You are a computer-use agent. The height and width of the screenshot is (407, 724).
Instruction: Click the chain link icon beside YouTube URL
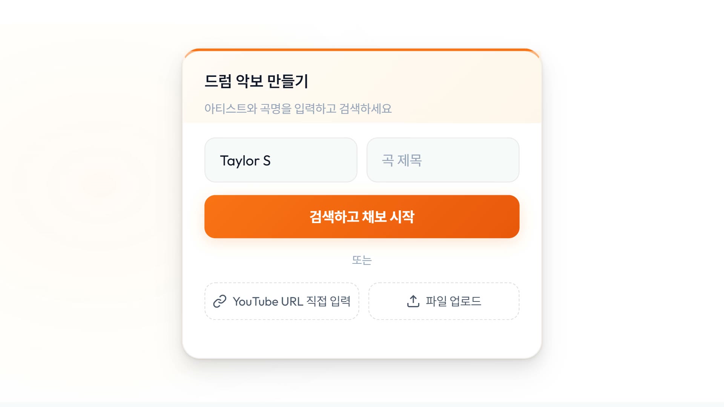[219, 301]
